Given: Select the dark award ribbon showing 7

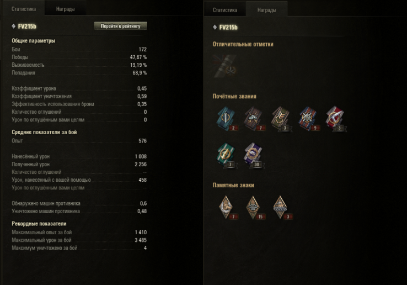Looking at the screenshot, I should pyautogui.click(x=254, y=119).
